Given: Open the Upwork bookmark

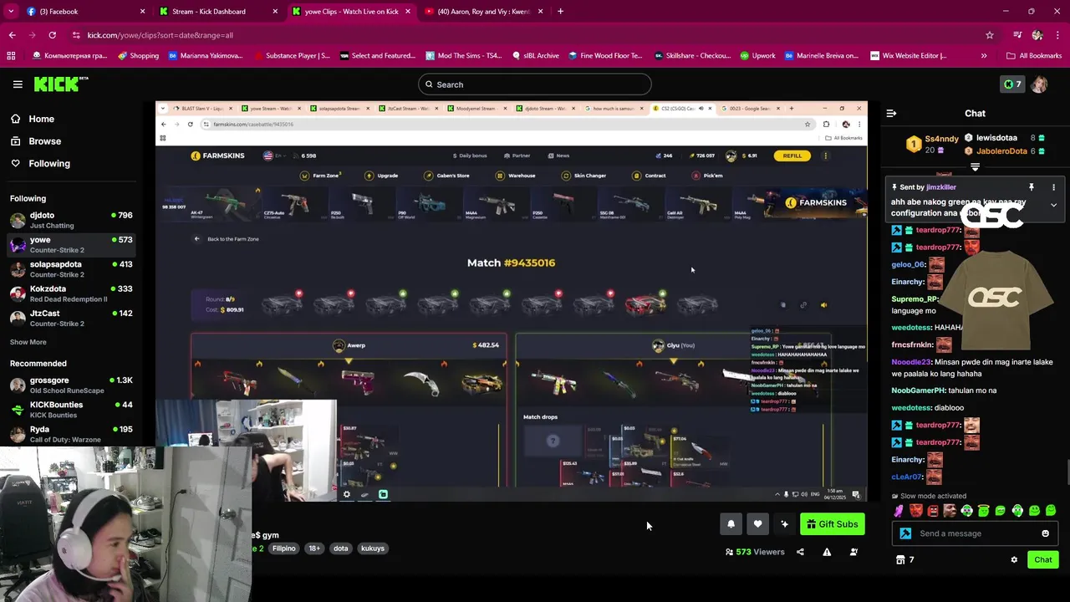Looking at the screenshot, I should point(757,56).
